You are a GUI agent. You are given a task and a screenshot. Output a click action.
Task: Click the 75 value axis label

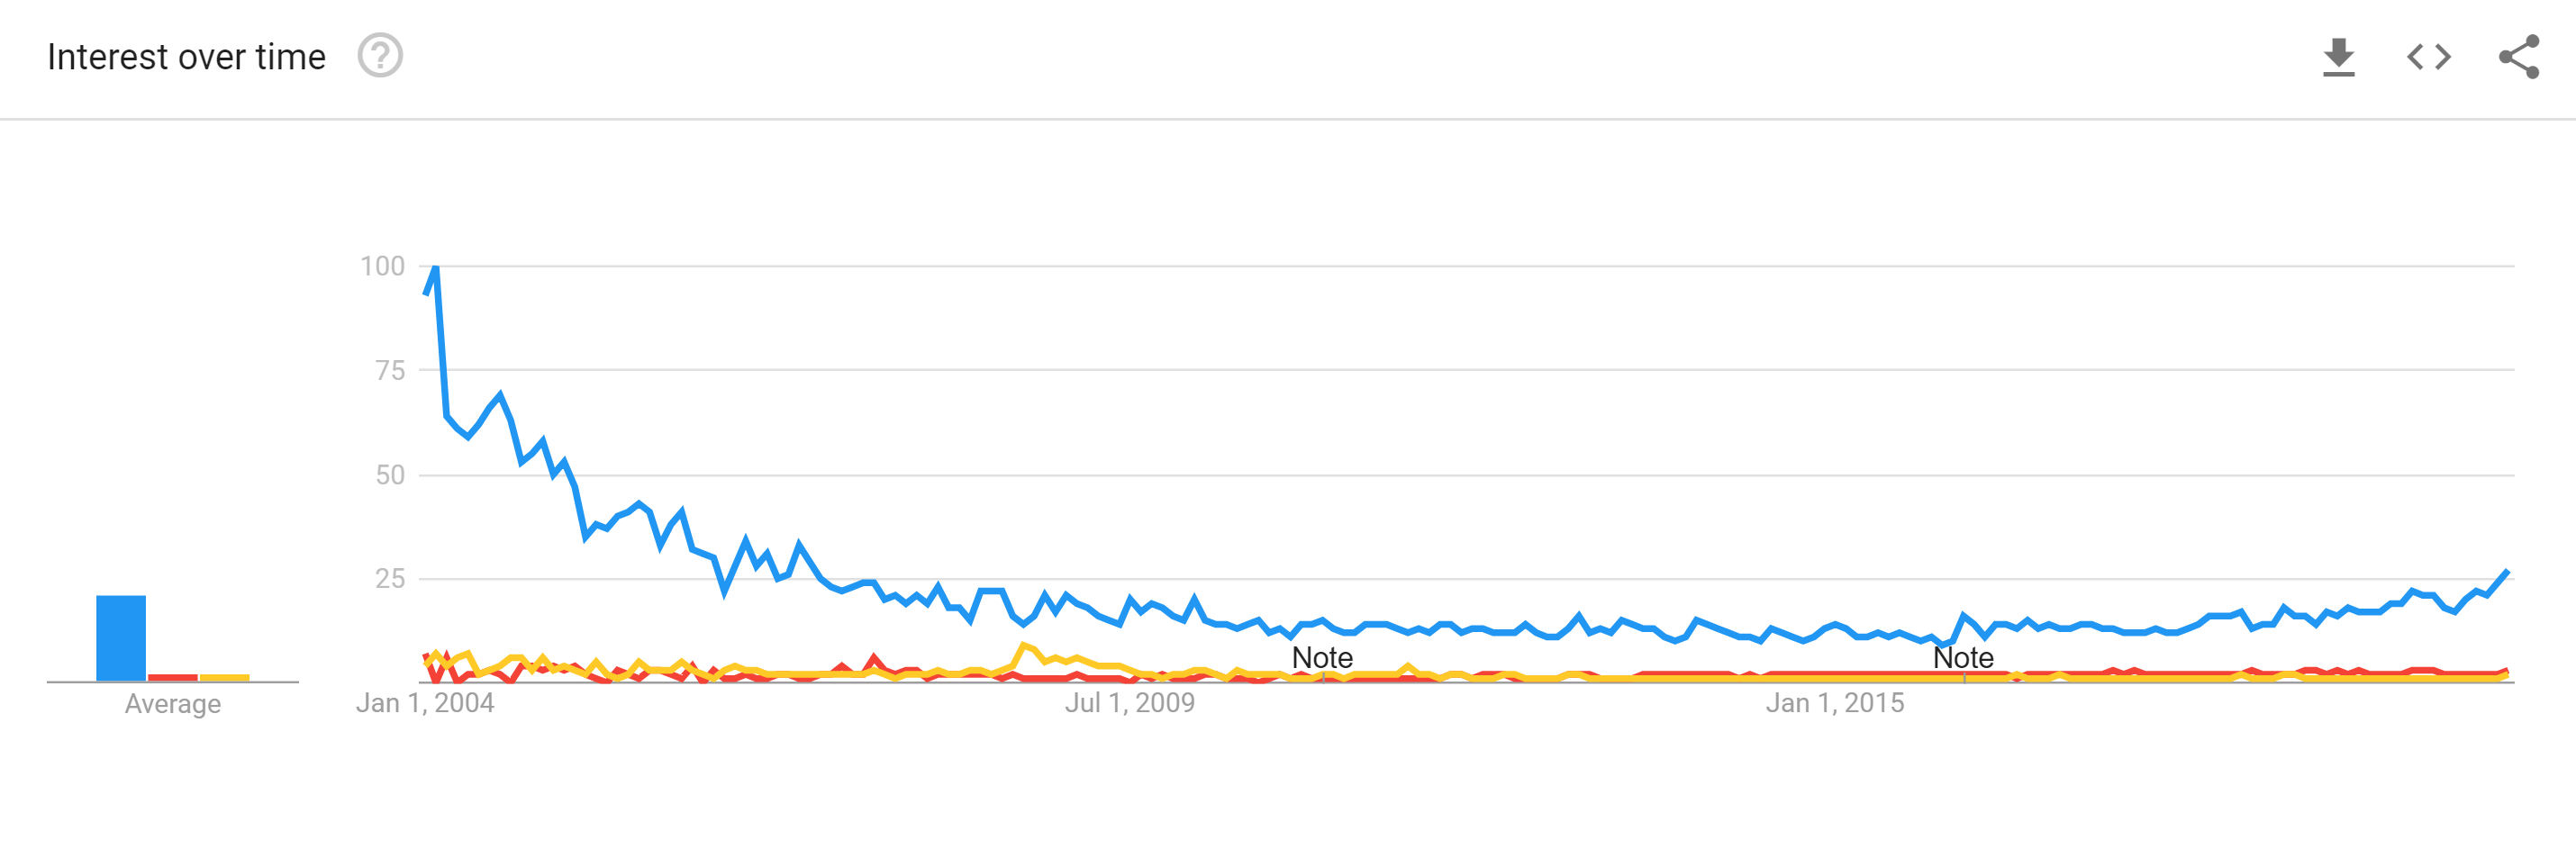(390, 371)
